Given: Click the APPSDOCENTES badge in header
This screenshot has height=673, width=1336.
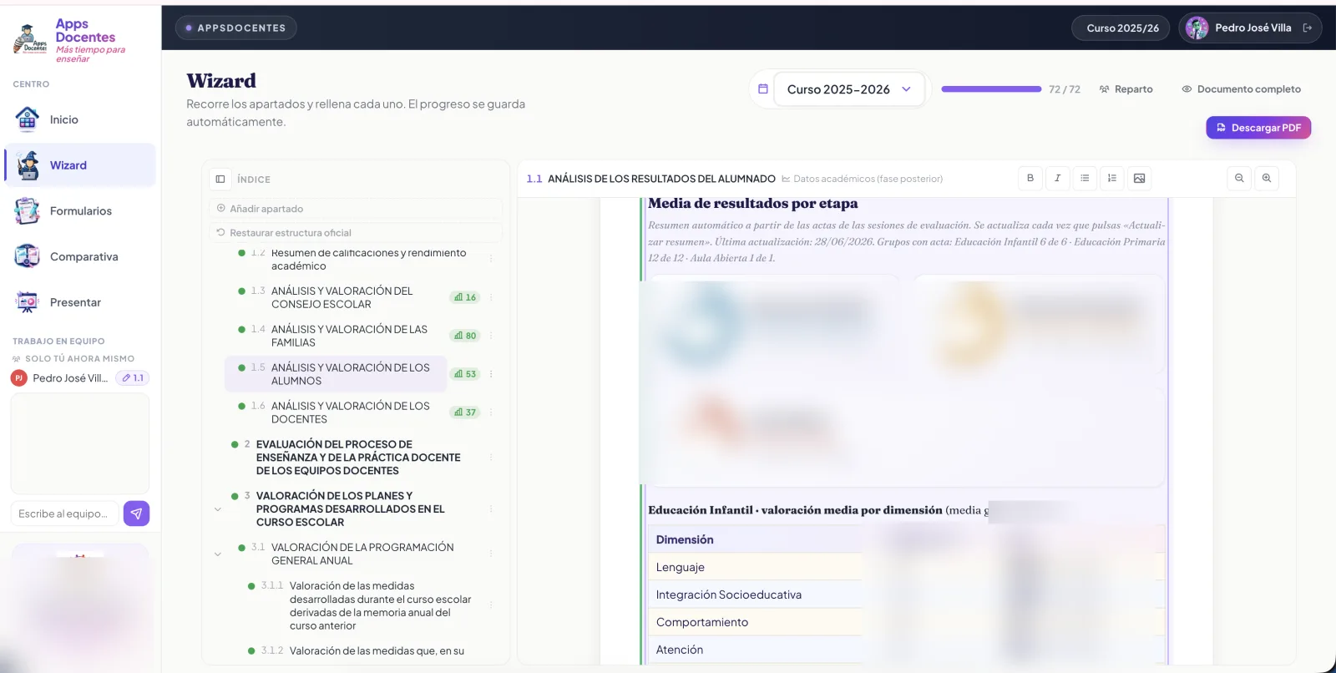Looking at the screenshot, I should click(235, 28).
